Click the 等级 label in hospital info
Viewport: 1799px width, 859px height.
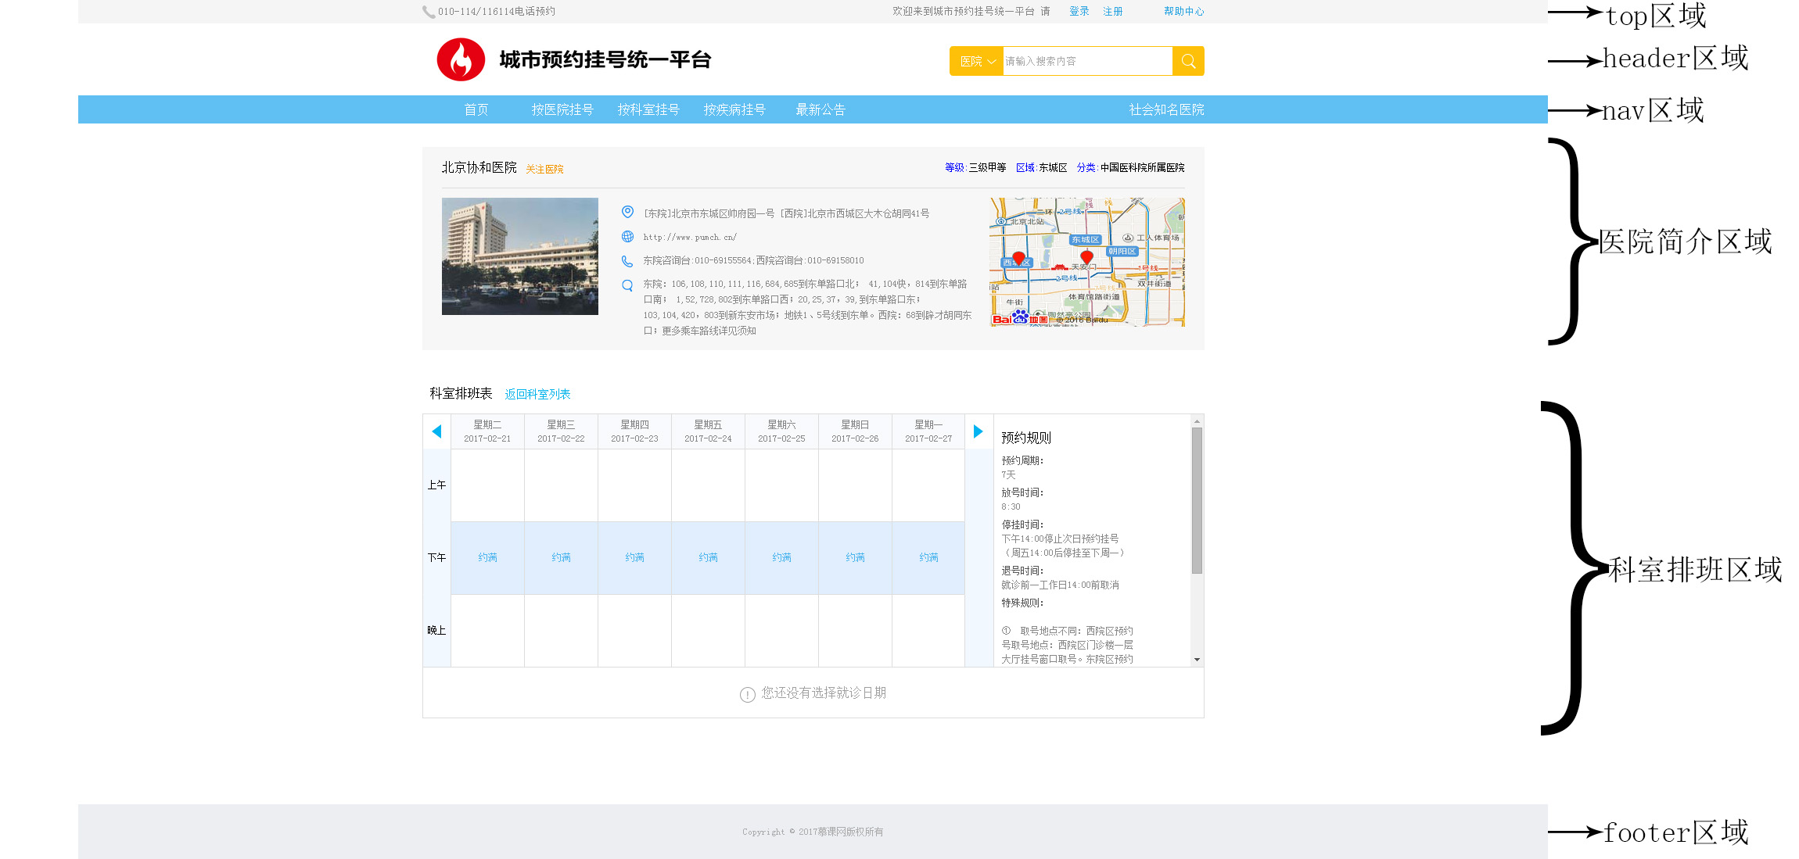[x=955, y=167]
